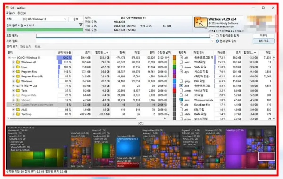283x179 pixels.
Task: Click the Program Files (x86) folder icon
Action: pyautogui.click(x=18, y=77)
